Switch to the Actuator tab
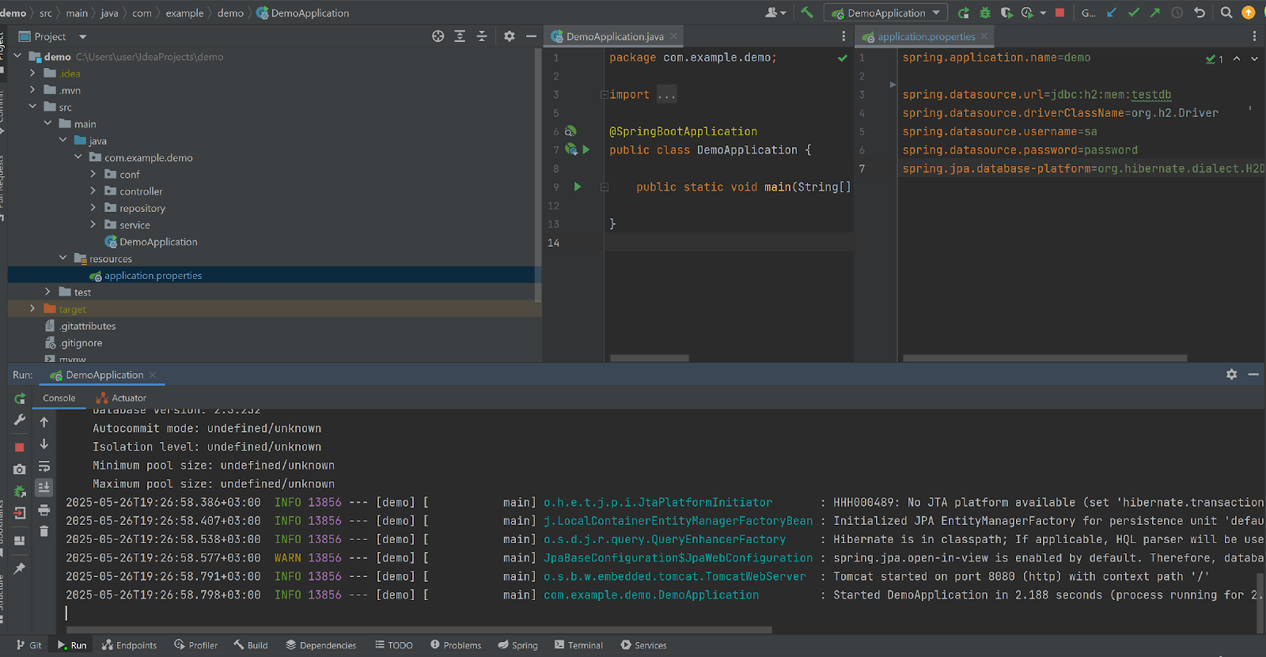 (122, 398)
